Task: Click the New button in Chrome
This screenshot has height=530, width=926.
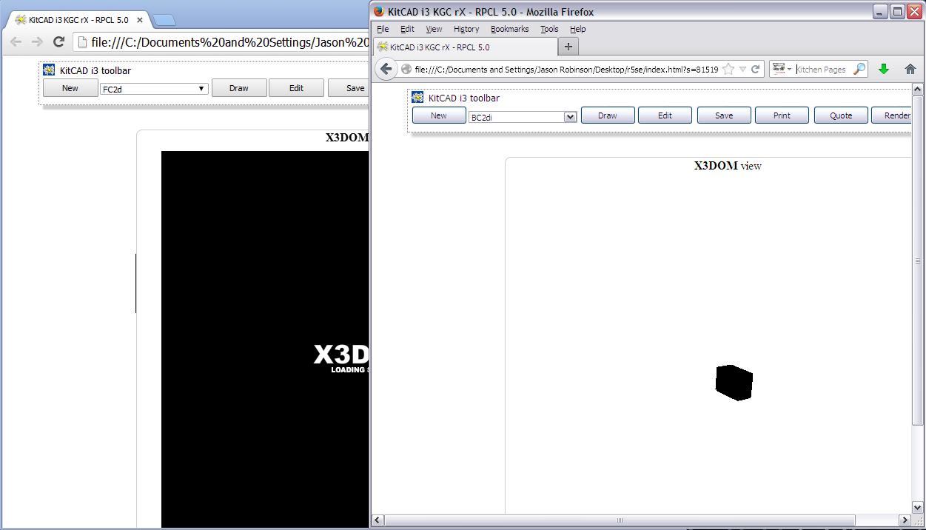Action: click(x=70, y=88)
